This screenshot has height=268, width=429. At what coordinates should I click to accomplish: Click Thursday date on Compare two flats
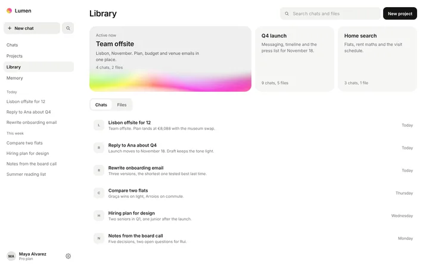404,193
